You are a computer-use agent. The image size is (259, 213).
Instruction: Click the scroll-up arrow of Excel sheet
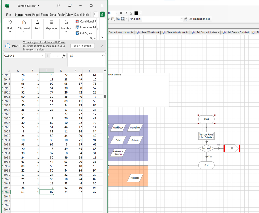(105, 70)
